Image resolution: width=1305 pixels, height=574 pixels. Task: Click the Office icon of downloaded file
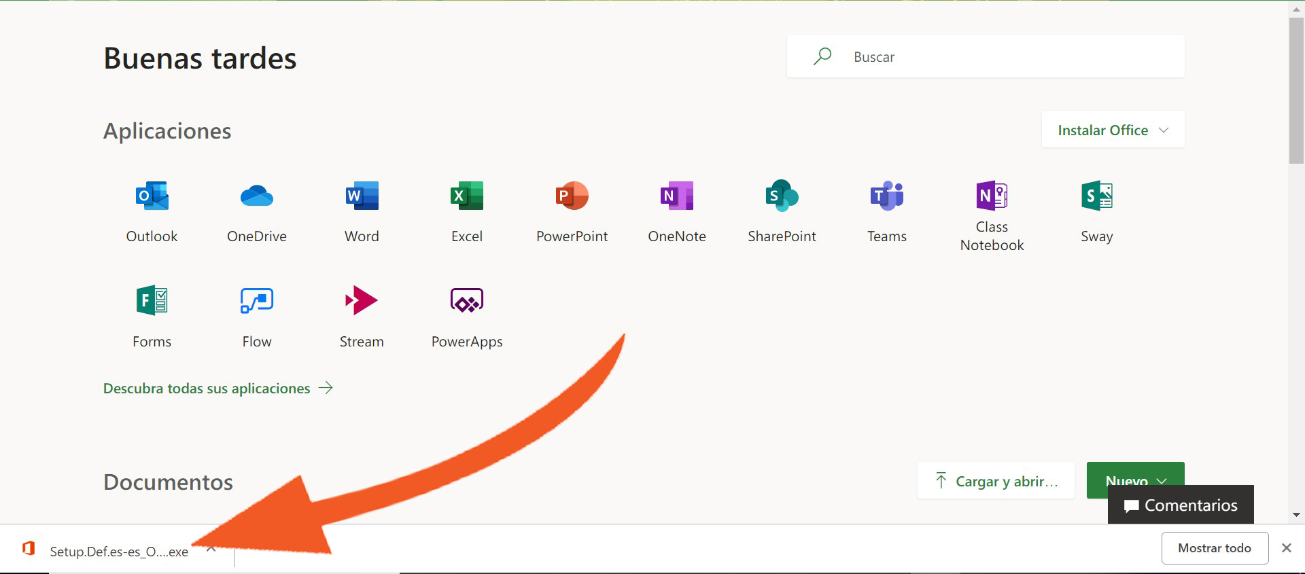[x=29, y=548]
